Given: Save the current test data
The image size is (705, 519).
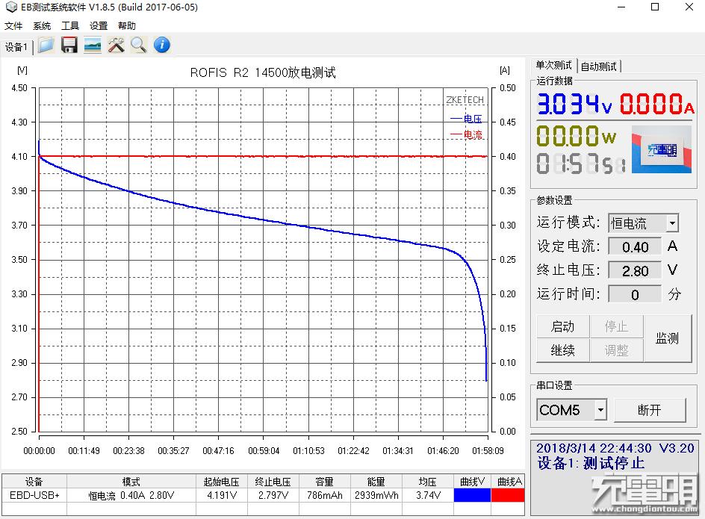Looking at the screenshot, I should [69, 45].
